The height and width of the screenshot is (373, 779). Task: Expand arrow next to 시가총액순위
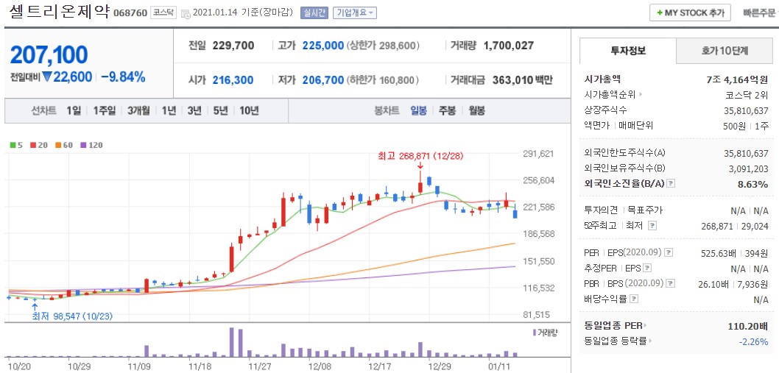(x=641, y=94)
